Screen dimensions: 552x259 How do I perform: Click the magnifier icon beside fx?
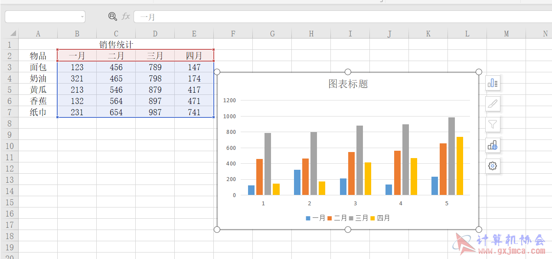pyautogui.click(x=112, y=16)
